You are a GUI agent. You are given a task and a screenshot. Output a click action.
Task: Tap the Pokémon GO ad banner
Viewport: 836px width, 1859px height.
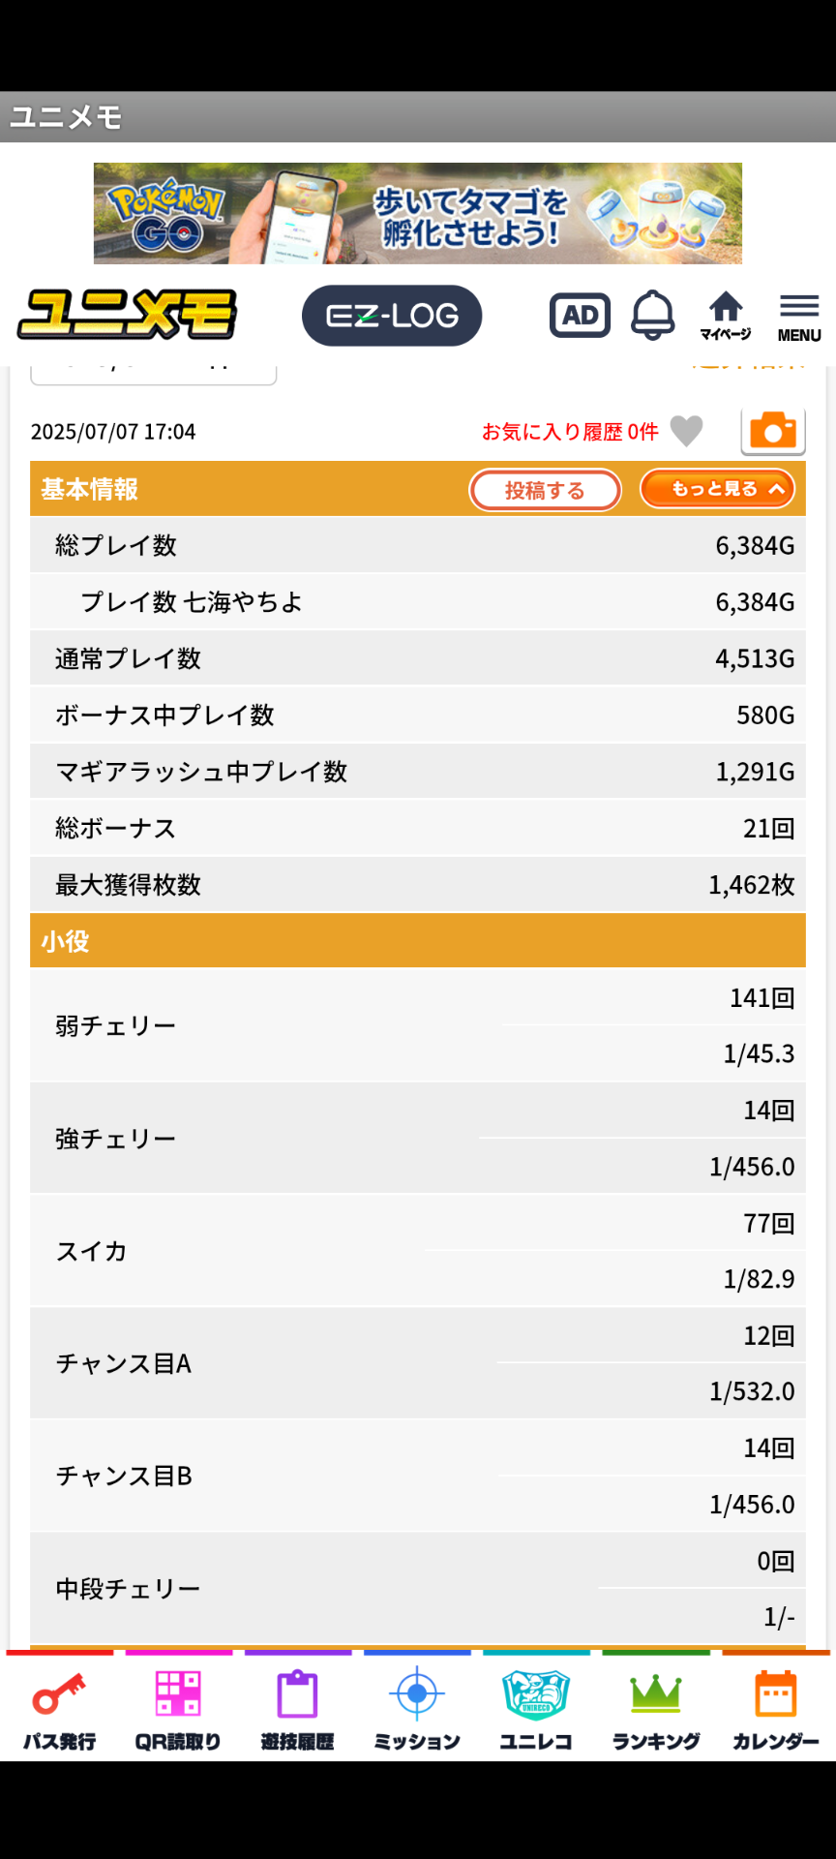tap(418, 213)
